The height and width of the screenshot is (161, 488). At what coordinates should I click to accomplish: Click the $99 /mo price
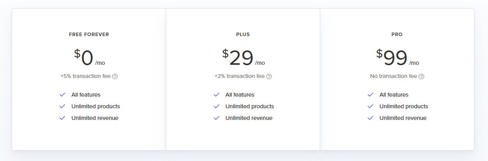pyautogui.click(x=397, y=58)
